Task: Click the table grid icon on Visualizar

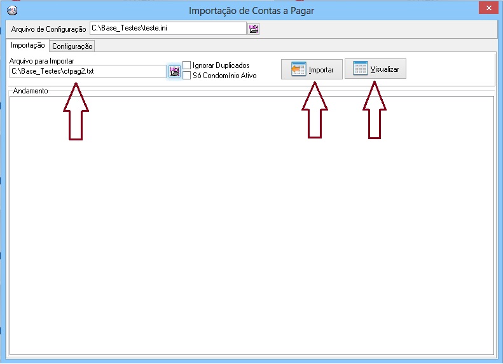Action: point(361,69)
